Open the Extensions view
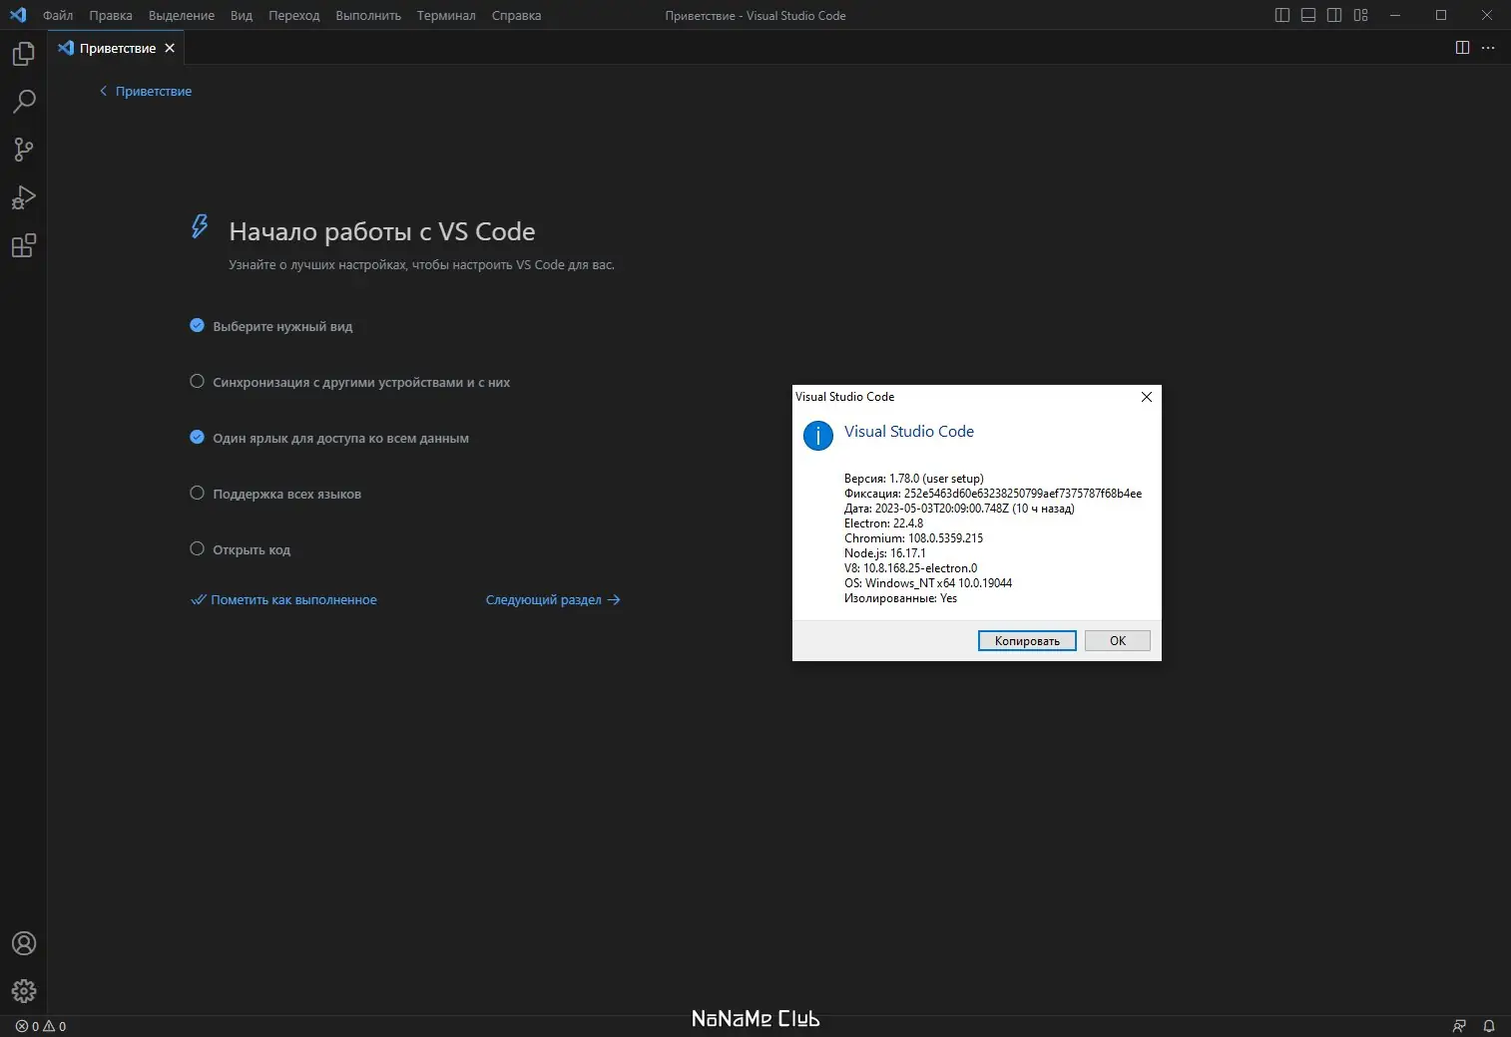Image resolution: width=1511 pixels, height=1037 pixels. coord(24,245)
